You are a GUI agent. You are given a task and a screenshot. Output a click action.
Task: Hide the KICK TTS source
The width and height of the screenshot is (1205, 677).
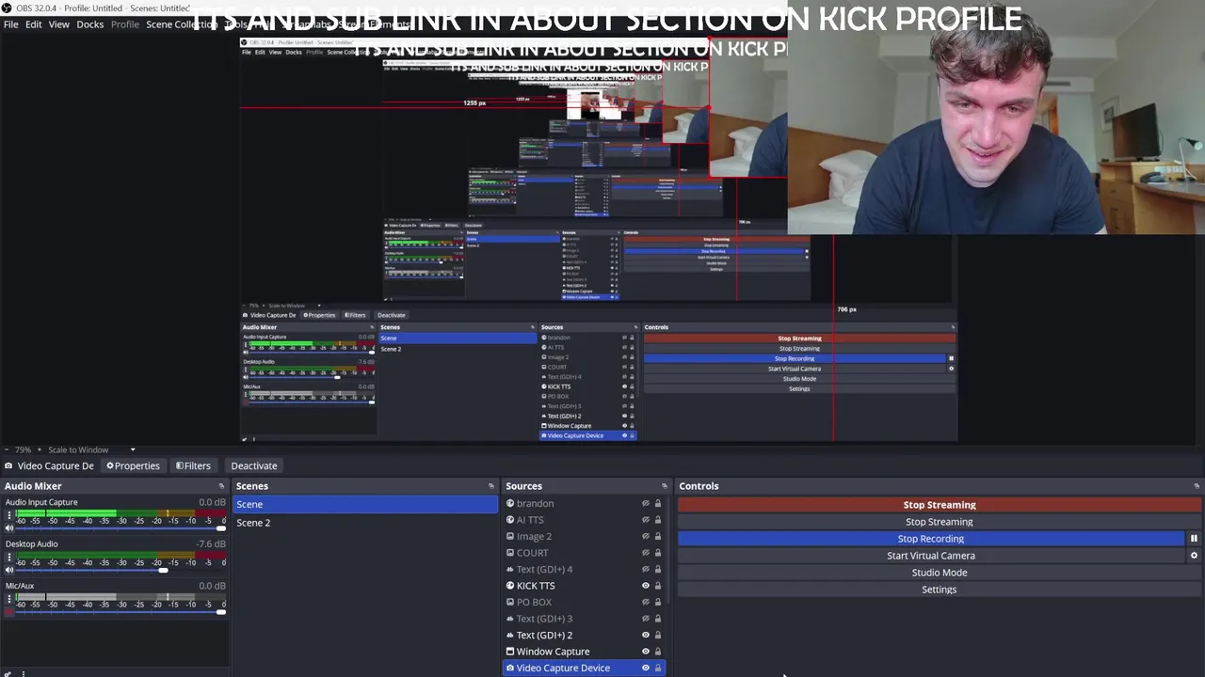[646, 586]
